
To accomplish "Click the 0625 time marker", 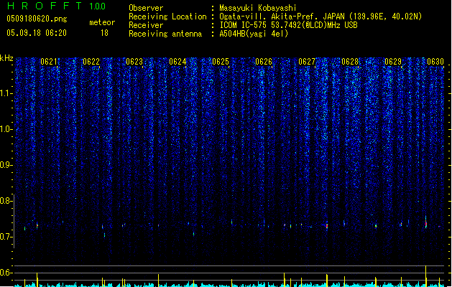I will coord(221,62).
